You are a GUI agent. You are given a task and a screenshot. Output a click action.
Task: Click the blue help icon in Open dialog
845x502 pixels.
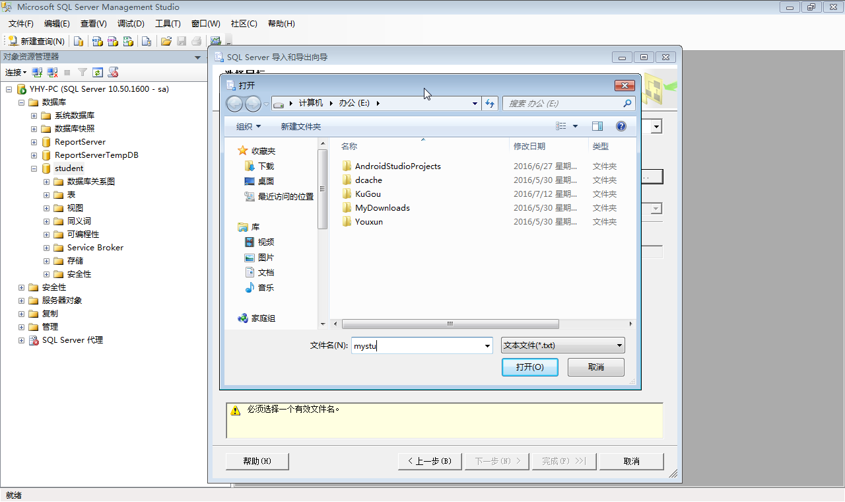tap(621, 126)
